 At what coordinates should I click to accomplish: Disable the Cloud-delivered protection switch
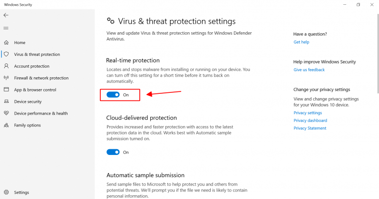pyautogui.click(x=113, y=152)
